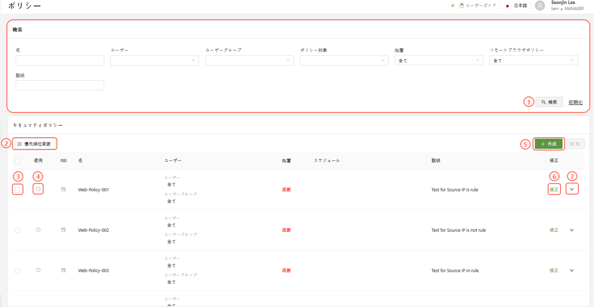Open the 処置 dropdown filter
594x307 pixels.
click(439, 61)
